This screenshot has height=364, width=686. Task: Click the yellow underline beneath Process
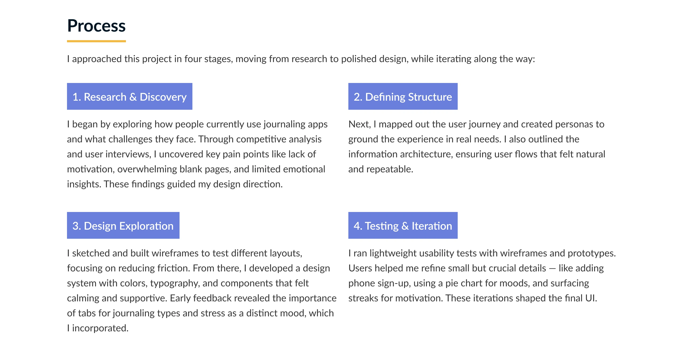point(96,41)
